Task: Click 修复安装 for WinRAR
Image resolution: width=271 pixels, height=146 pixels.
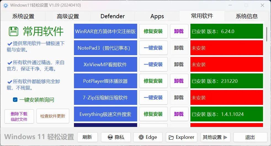Action: coord(153,31)
